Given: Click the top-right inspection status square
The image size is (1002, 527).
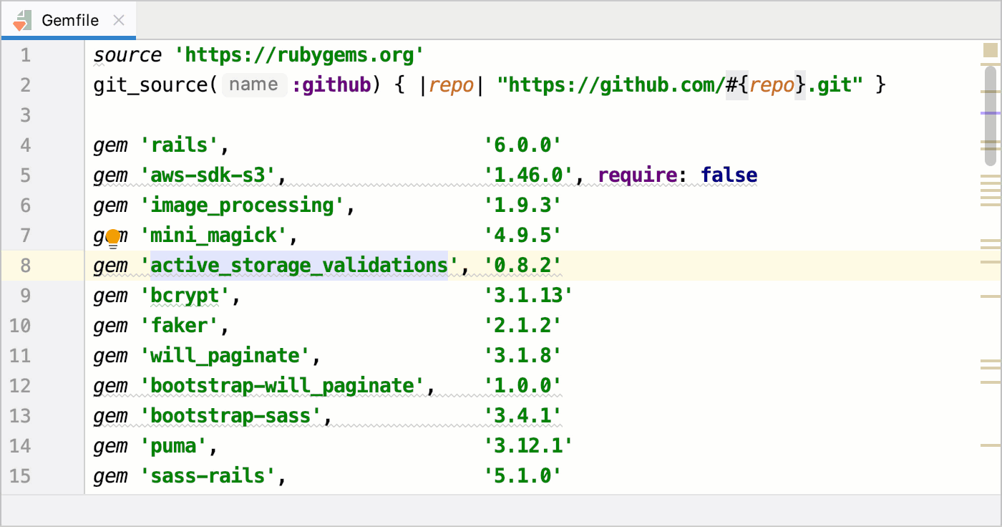Looking at the screenshot, I should tap(991, 50).
